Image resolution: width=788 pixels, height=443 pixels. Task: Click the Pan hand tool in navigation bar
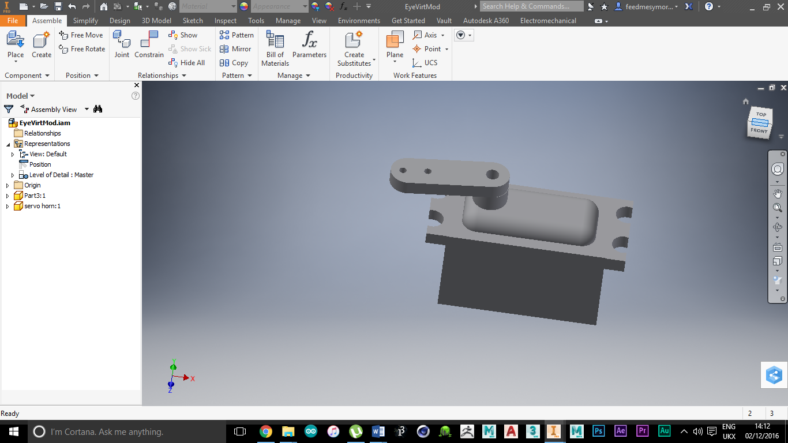pos(778,193)
